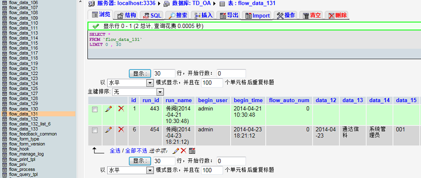Viewport: 421px width, 178px height.
Task: Open the lower 水平 display mode dropdown
Action: pyautogui.click(x=130, y=170)
